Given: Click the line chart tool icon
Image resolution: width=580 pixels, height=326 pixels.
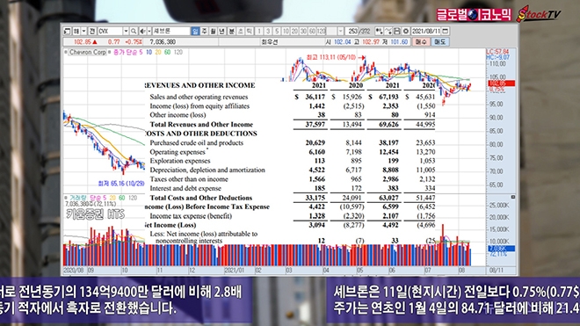Looking at the screenshot, I should click(388, 31).
